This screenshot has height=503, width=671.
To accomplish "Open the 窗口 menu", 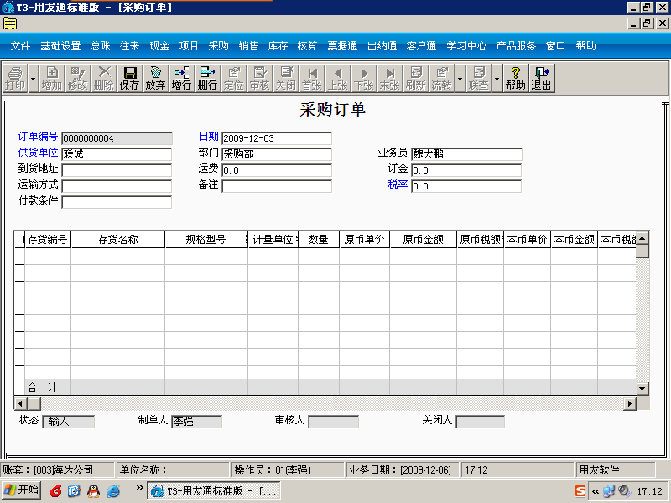I will [x=555, y=46].
